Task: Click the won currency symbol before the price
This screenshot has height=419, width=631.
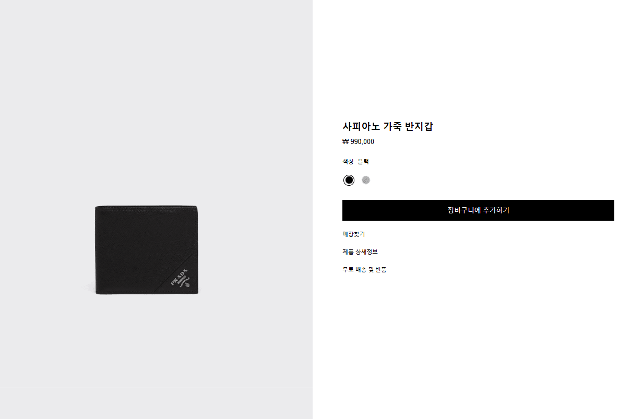Action: (x=346, y=141)
